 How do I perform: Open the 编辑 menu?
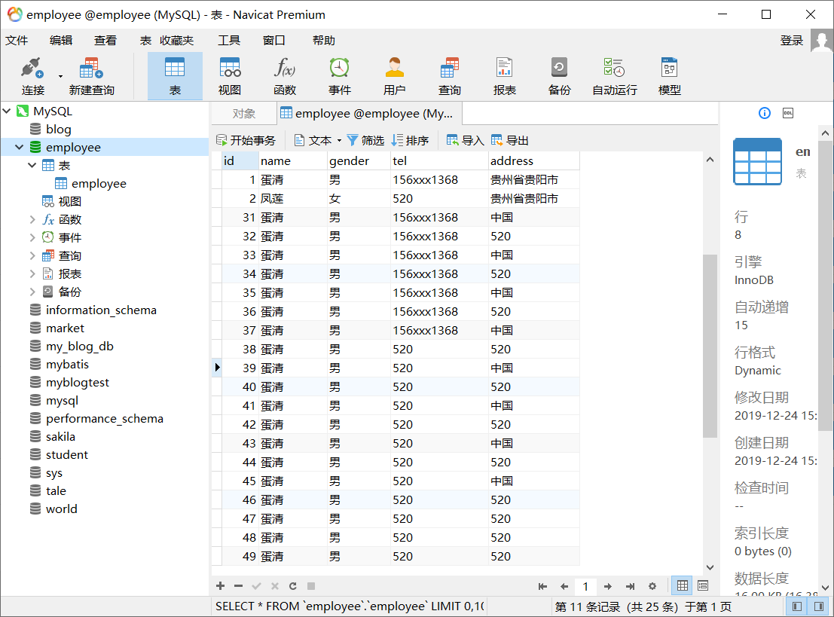coord(60,41)
